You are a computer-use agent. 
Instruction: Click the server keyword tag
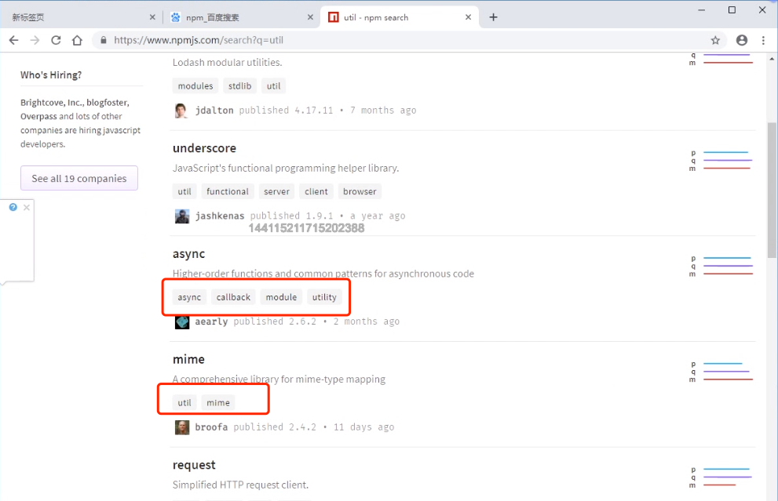point(276,191)
